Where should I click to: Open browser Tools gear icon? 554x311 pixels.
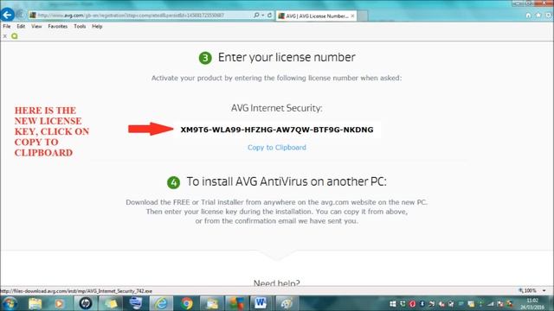[548, 16]
